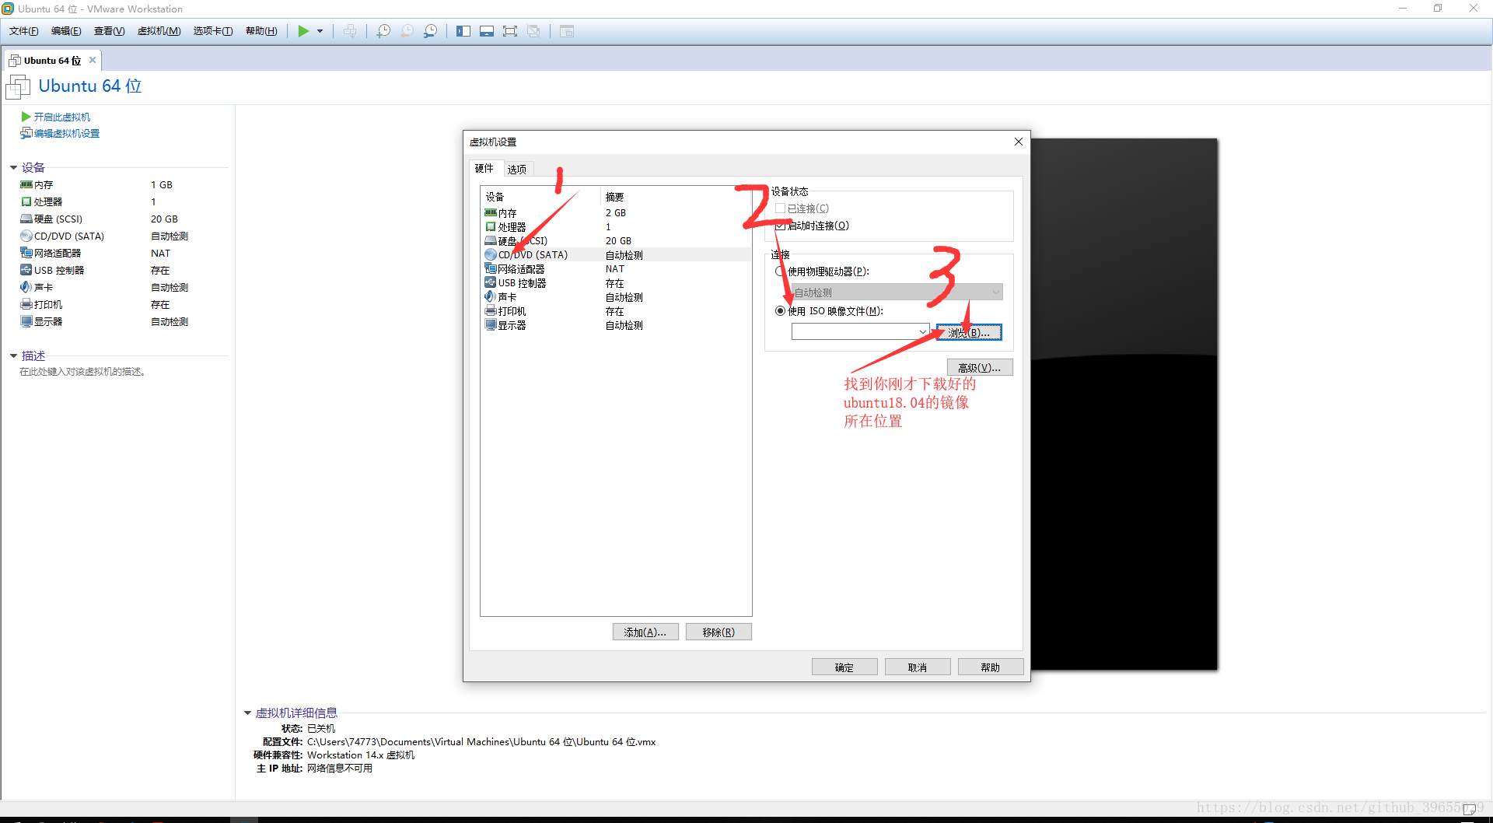The height and width of the screenshot is (823, 1493).
Task: Open the ISO image file path dropdown
Action: [x=922, y=332]
